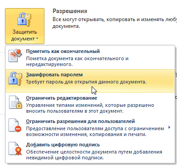Choose the Зашифровать паролем title
The width and height of the screenshot is (177, 167).
[54, 75]
